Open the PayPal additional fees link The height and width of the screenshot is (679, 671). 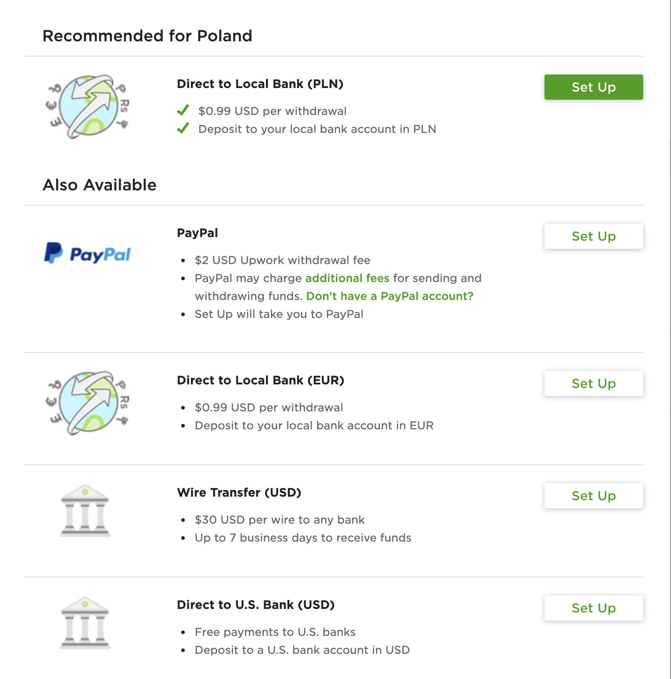[x=347, y=278]
